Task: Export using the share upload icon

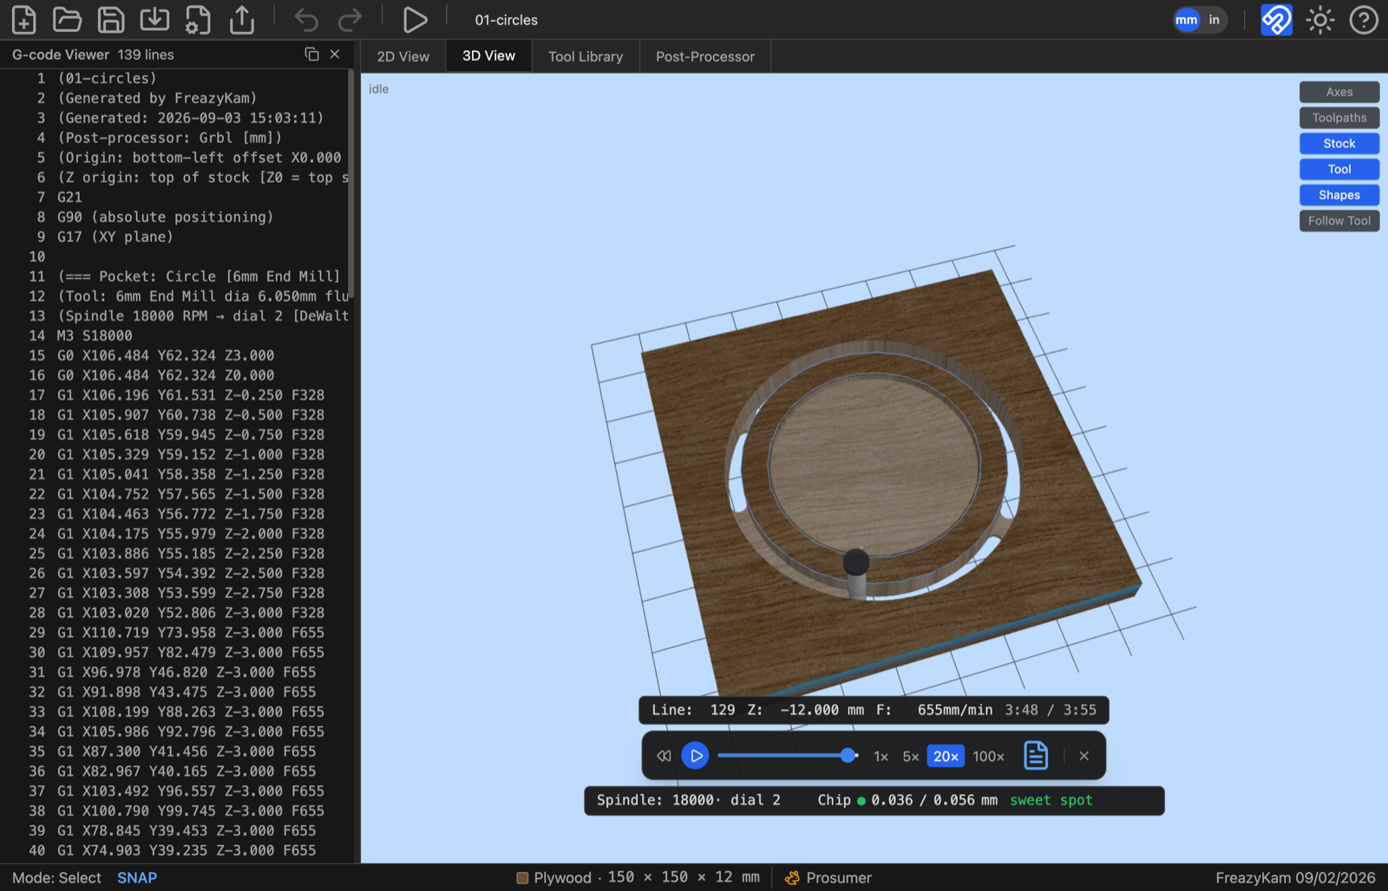Action: click(242, 19)
